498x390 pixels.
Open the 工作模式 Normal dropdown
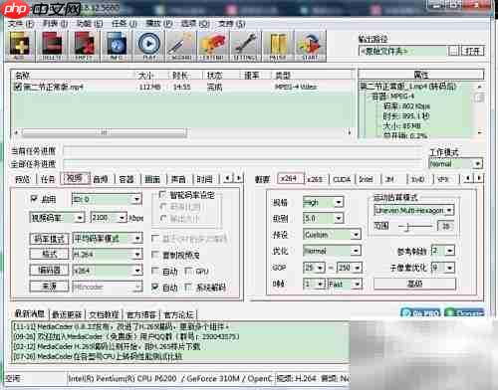pyautogui.click(x=477, y=164)
